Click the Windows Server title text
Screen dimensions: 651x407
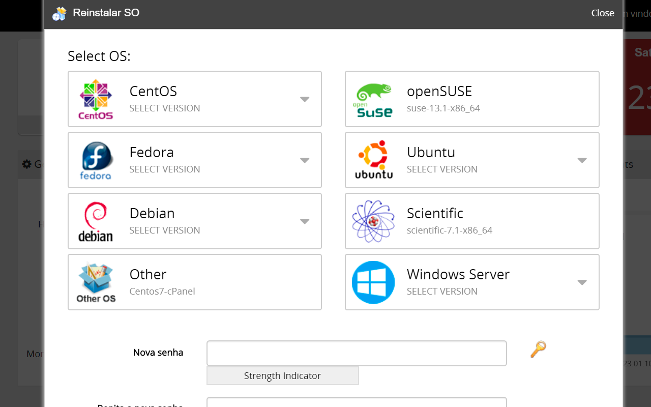click(x=458, y=274)
